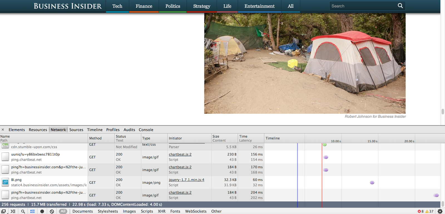Open Strategy section in site navigation
Image resolution: width=445 pixels, height=214 pixels.
[x=202, y=6]
